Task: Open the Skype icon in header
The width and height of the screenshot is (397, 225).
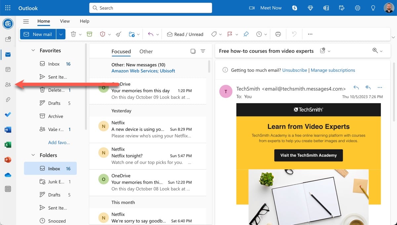Action: (x=294, y=8)
